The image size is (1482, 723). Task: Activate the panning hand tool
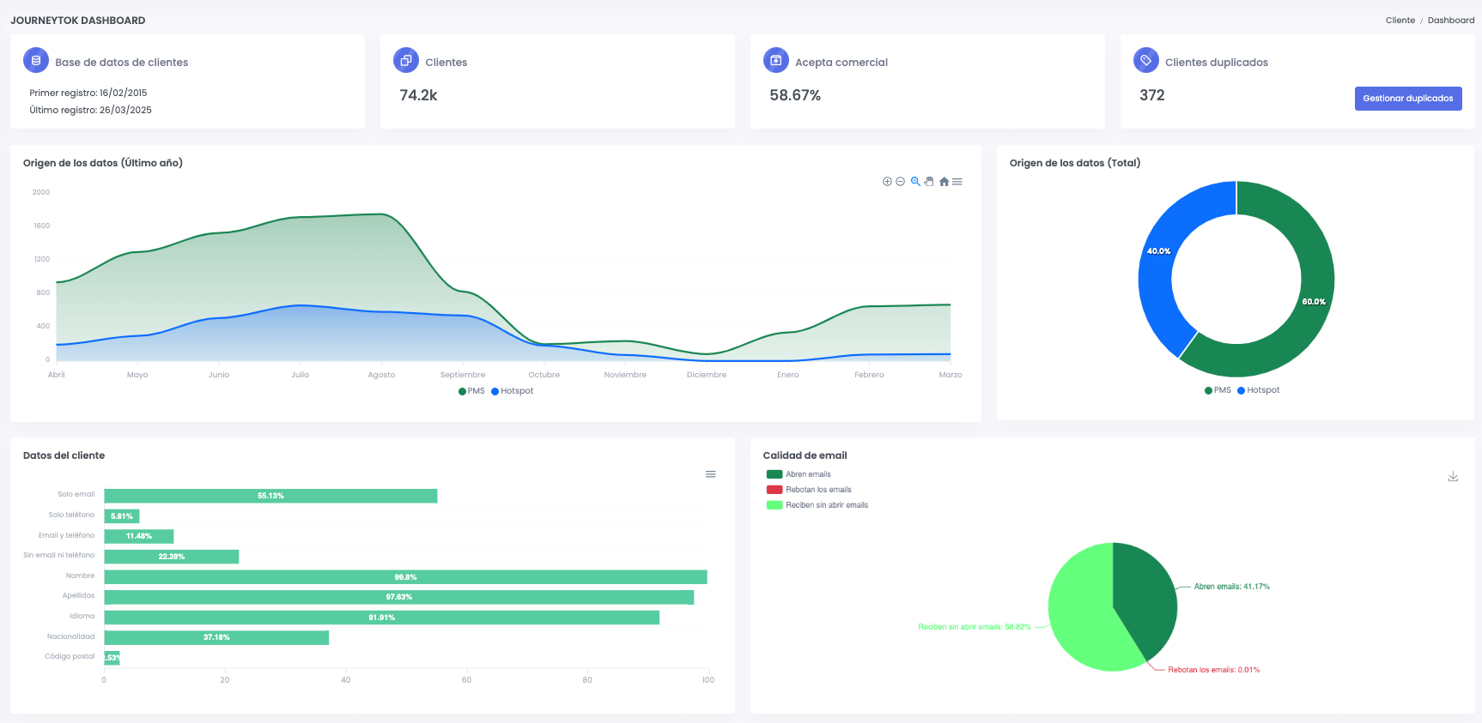tap(929, 182)
